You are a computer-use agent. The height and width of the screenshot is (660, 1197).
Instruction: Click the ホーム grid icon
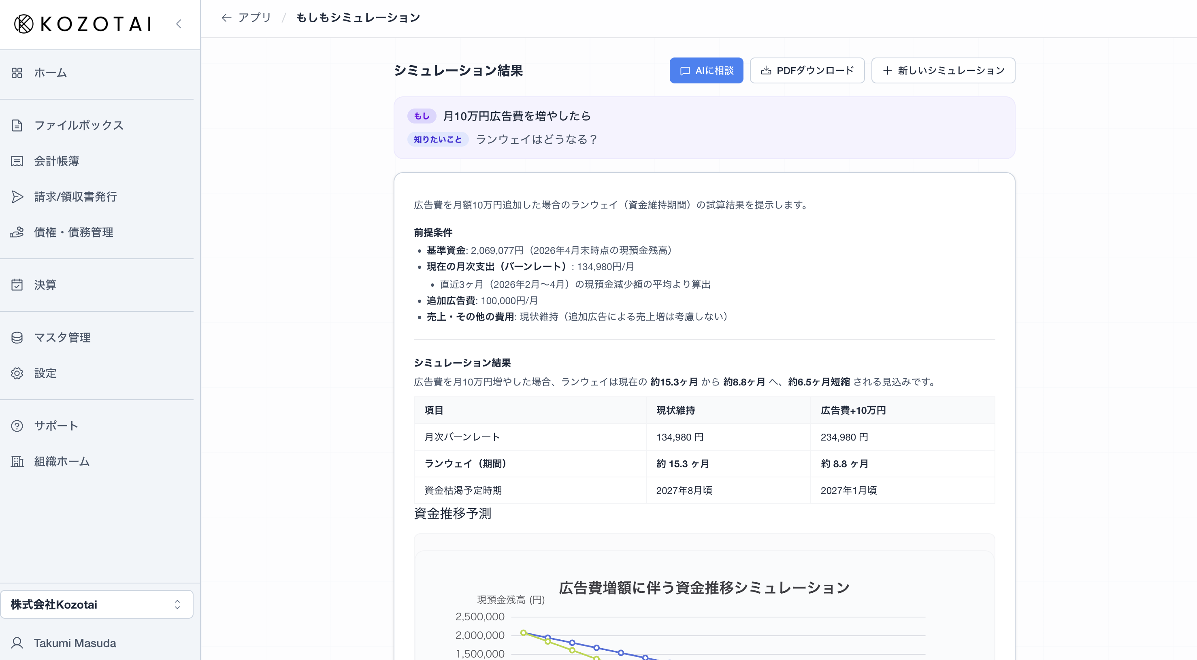tap(17, 73)
